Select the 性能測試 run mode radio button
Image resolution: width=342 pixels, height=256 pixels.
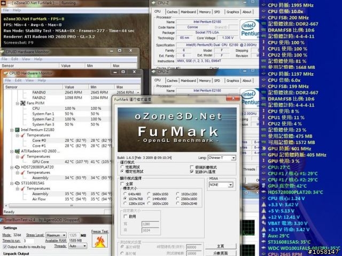pos(122,167)
